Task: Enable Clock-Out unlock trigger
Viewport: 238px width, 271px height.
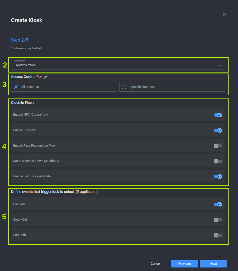Action: (218, 220)
